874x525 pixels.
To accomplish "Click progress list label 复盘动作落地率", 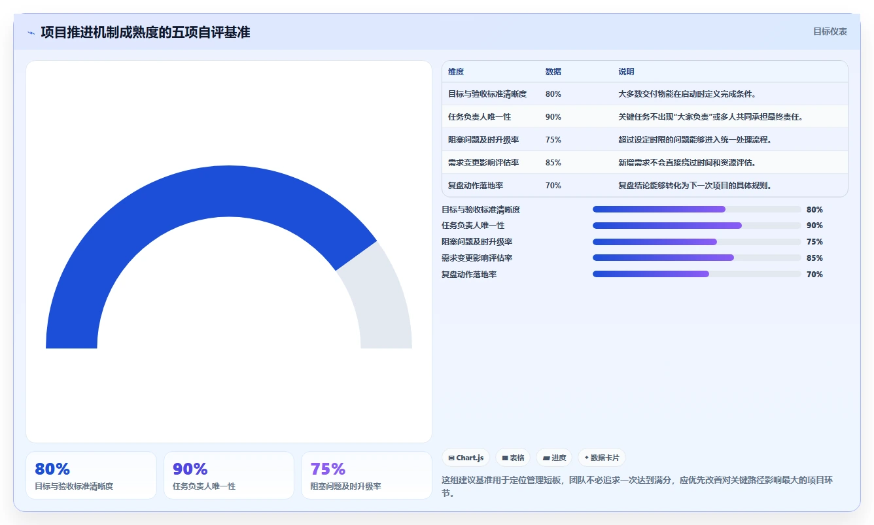I will pos(469,275).
